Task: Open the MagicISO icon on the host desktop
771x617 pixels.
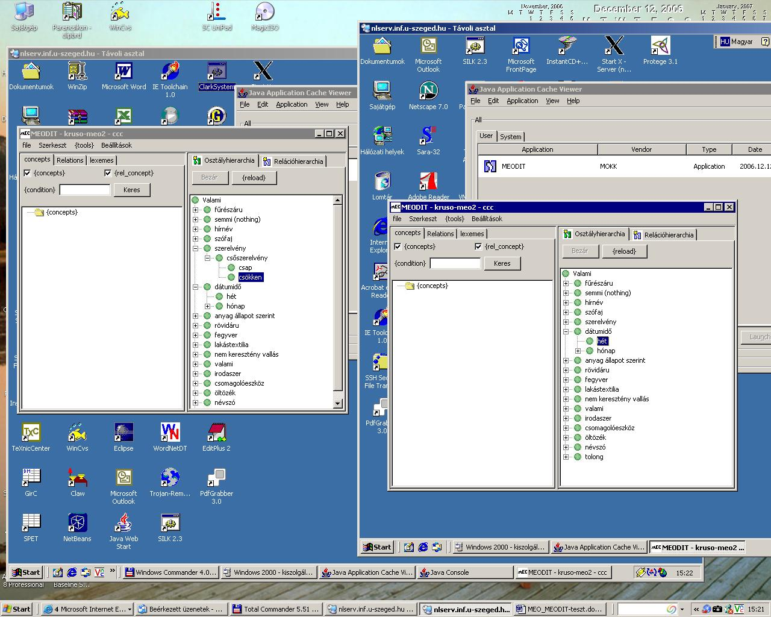Action: coord(265,16)
